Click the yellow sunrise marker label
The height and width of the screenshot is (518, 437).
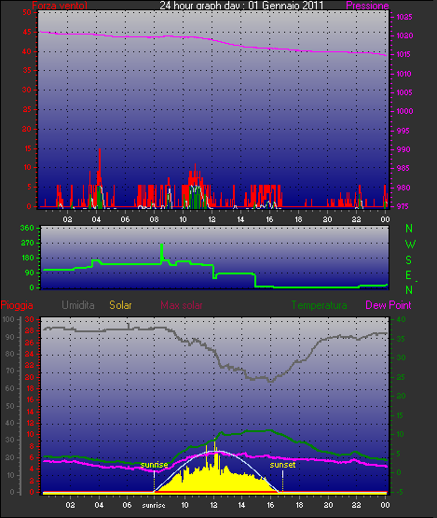(x=154, y=465)
